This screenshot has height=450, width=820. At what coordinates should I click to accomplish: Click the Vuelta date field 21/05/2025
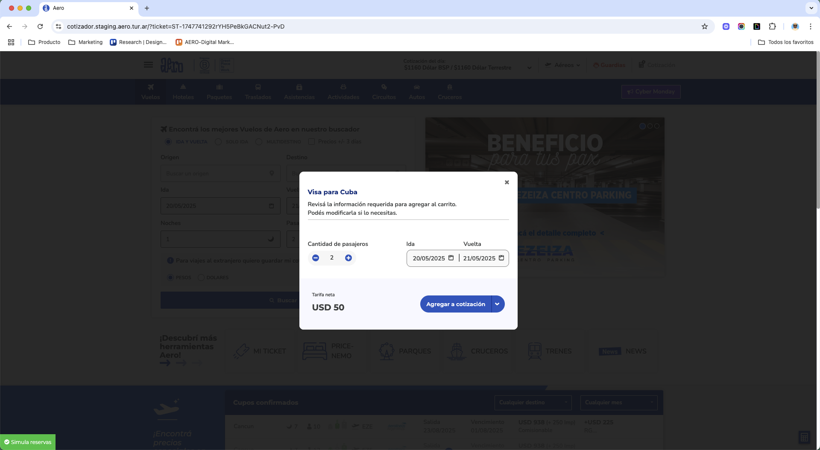[x=479, y=258]
